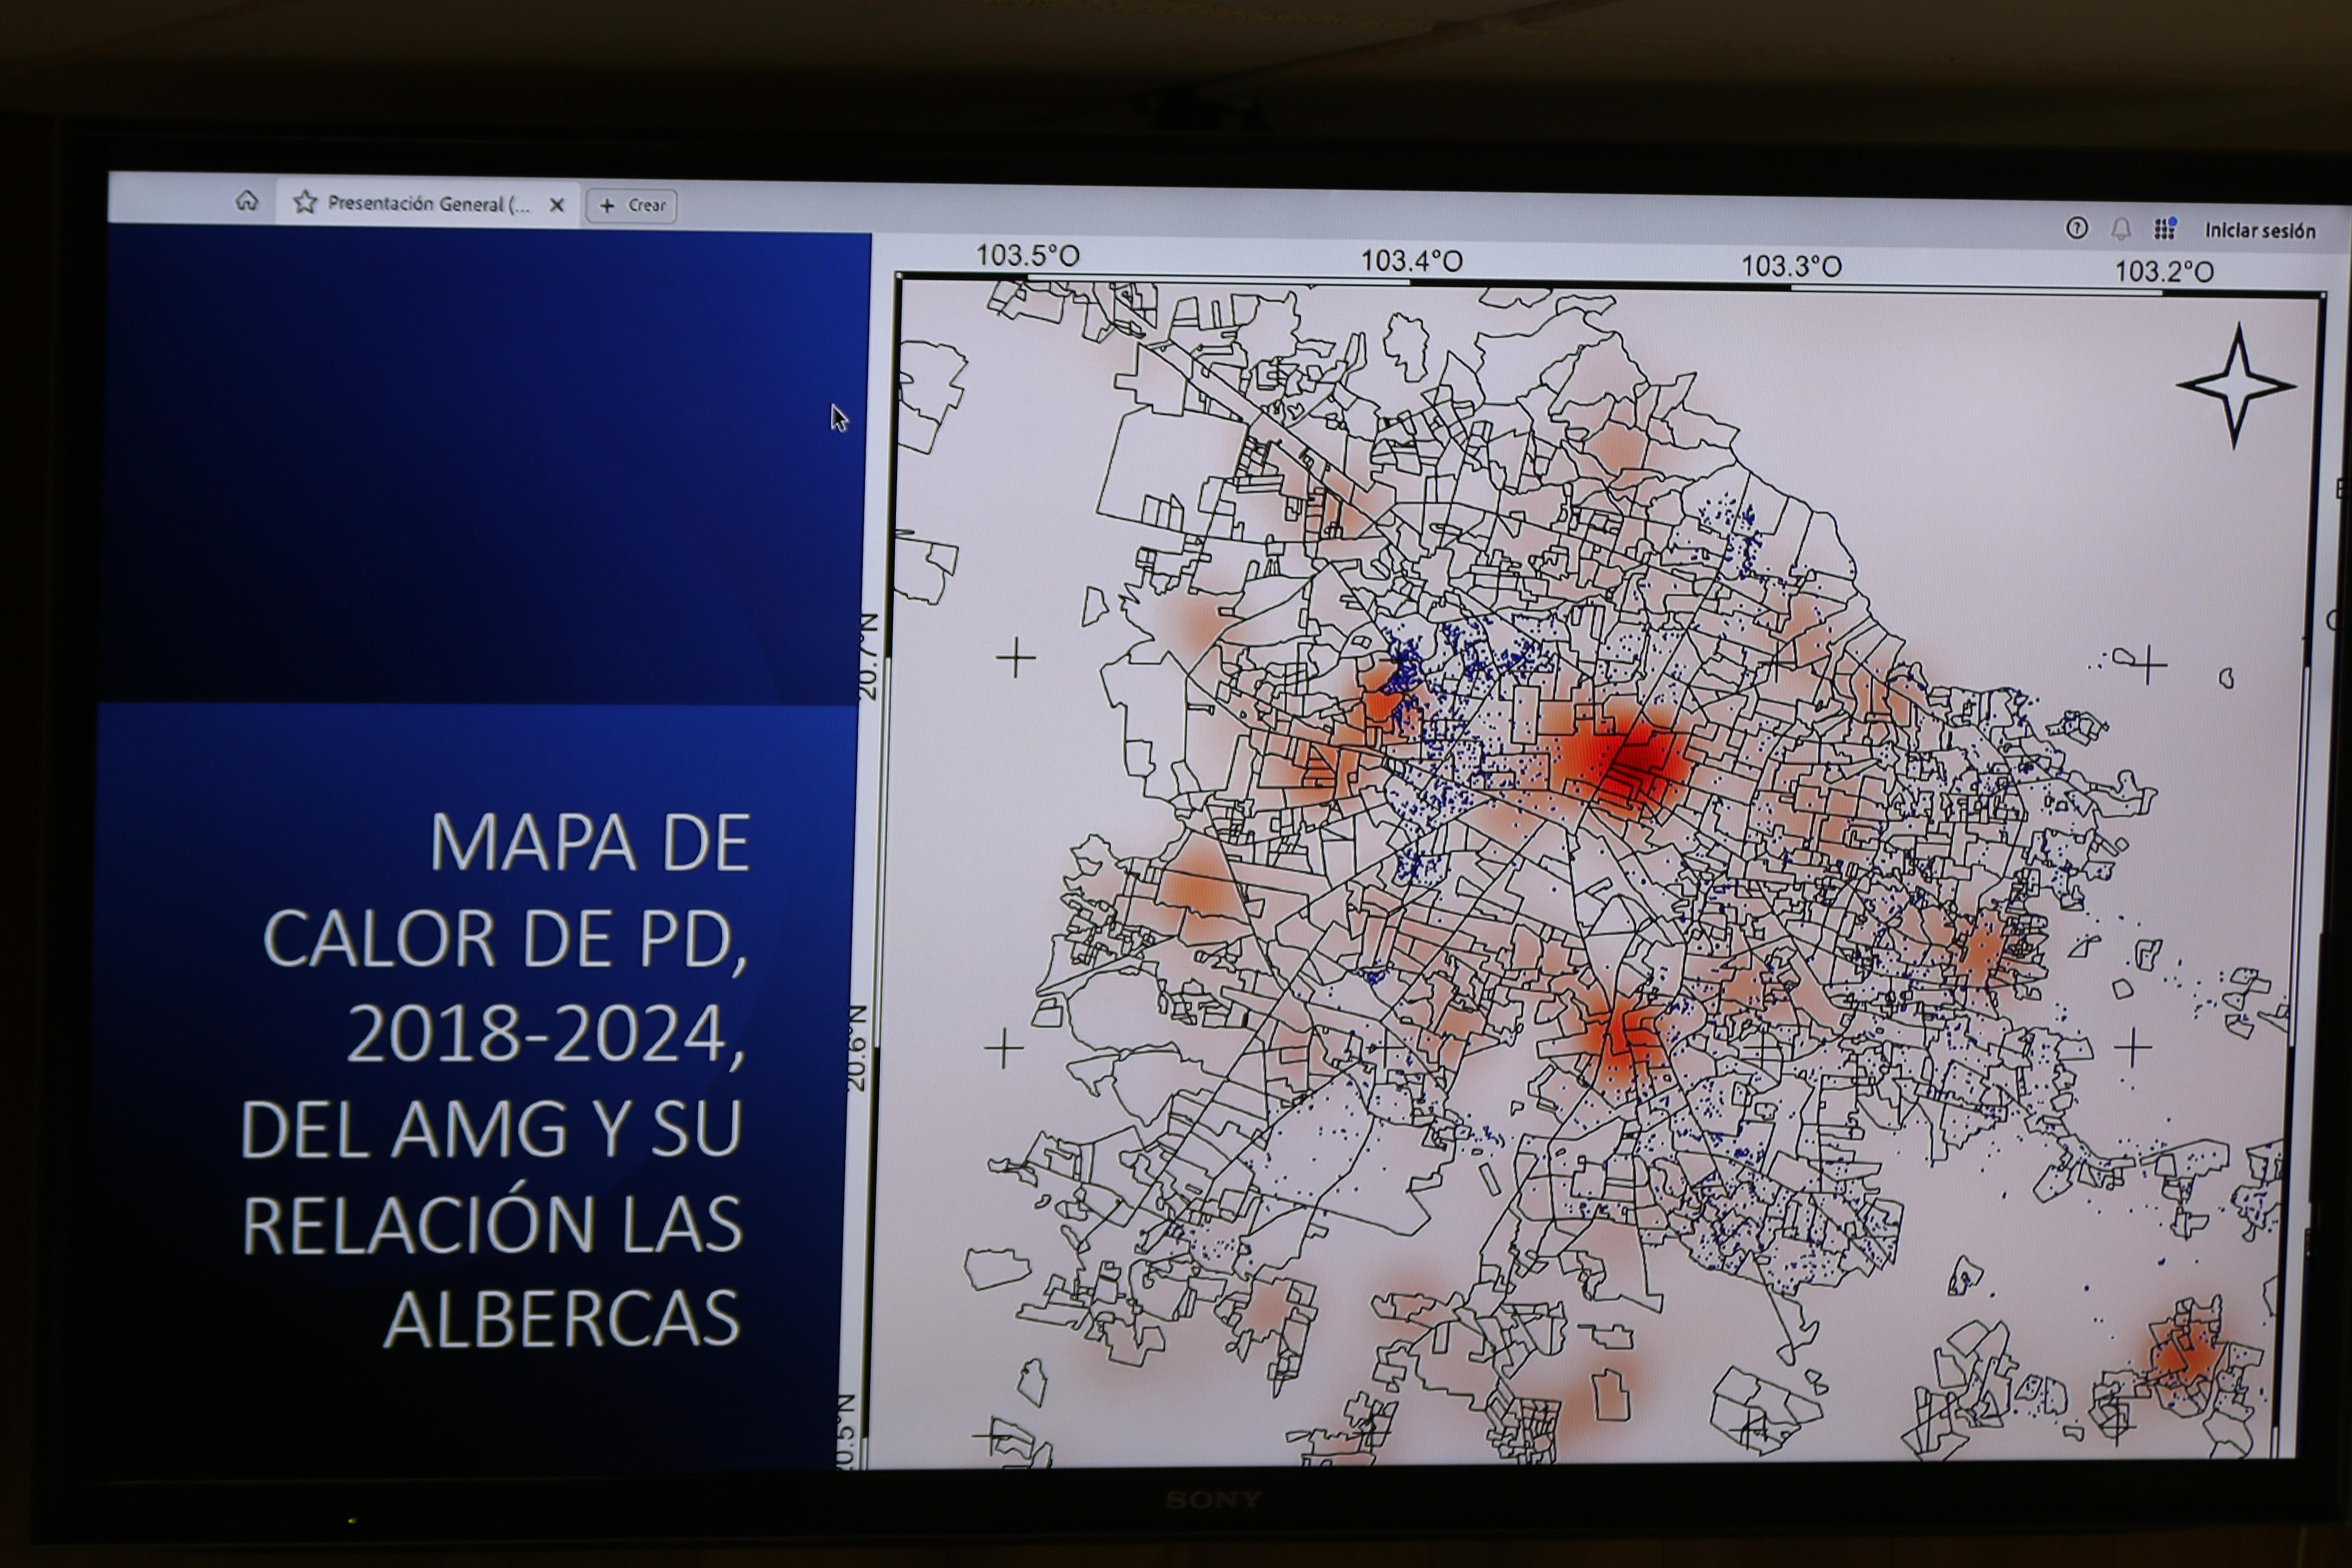Click the 103.4°O longitude label
The width and height of the screenshot is (2352, 1568).
coord(1411,261)
